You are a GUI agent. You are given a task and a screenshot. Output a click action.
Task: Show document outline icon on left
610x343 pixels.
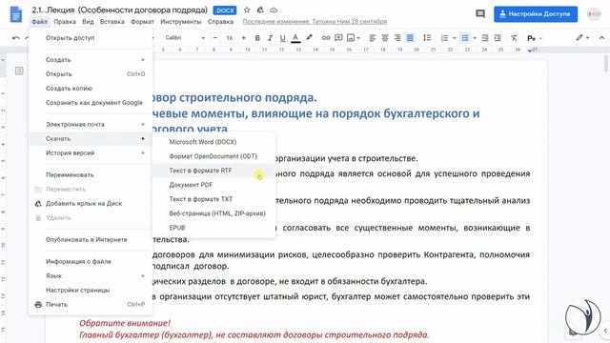click(19, 71)
